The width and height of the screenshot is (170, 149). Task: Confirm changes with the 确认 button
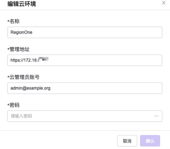pyautogui.click(x=150, y=141)
